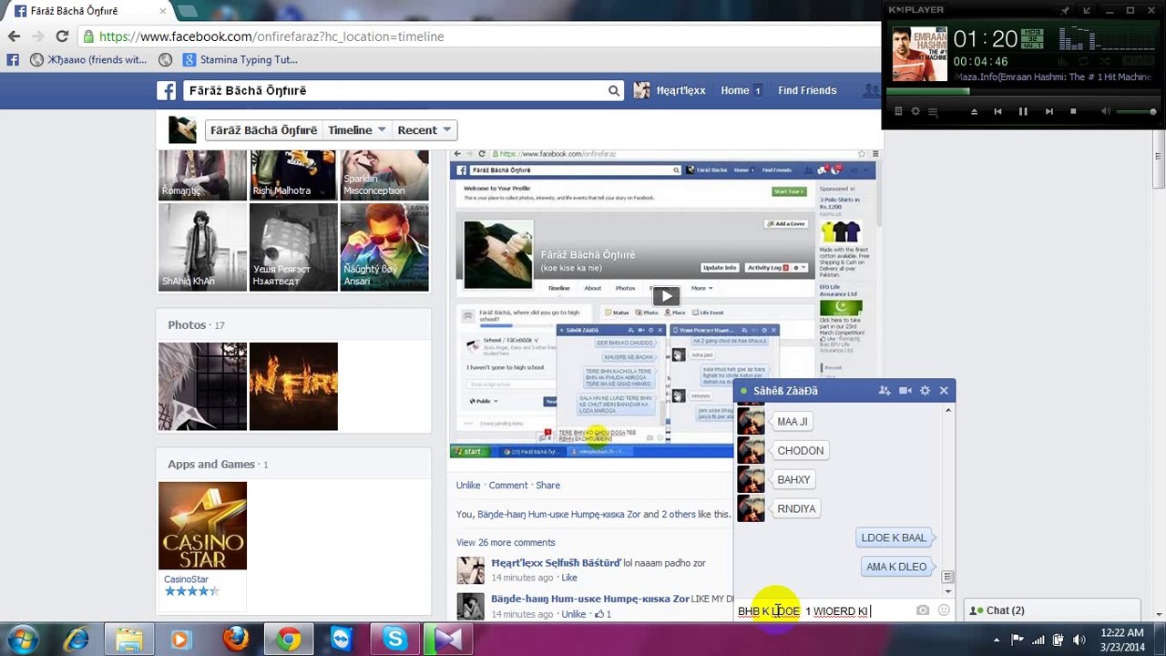Open Rishi Malhotra friend thumbnail
1166x656 pixels.
pos(293,175)
